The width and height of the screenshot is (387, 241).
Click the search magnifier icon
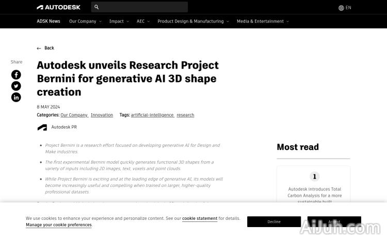tap(96, 7)
